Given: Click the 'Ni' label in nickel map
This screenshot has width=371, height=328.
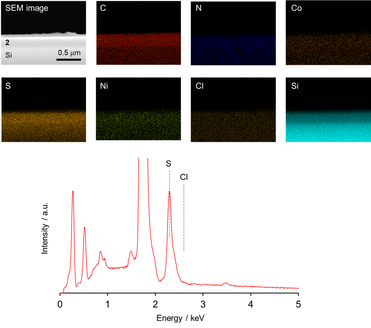Looking at the screenshot, I should [x=104, y=86].
